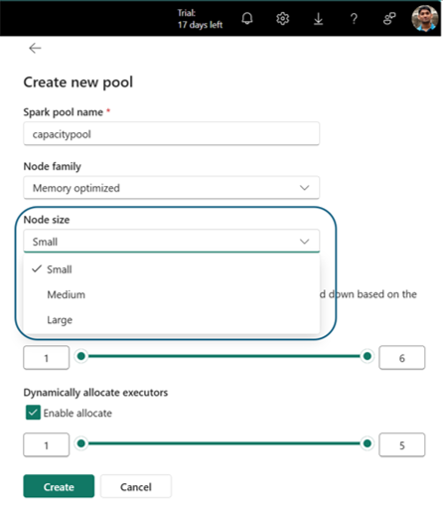
Task: Untick the Enable allocate checkbox
Action: (33, 413)
